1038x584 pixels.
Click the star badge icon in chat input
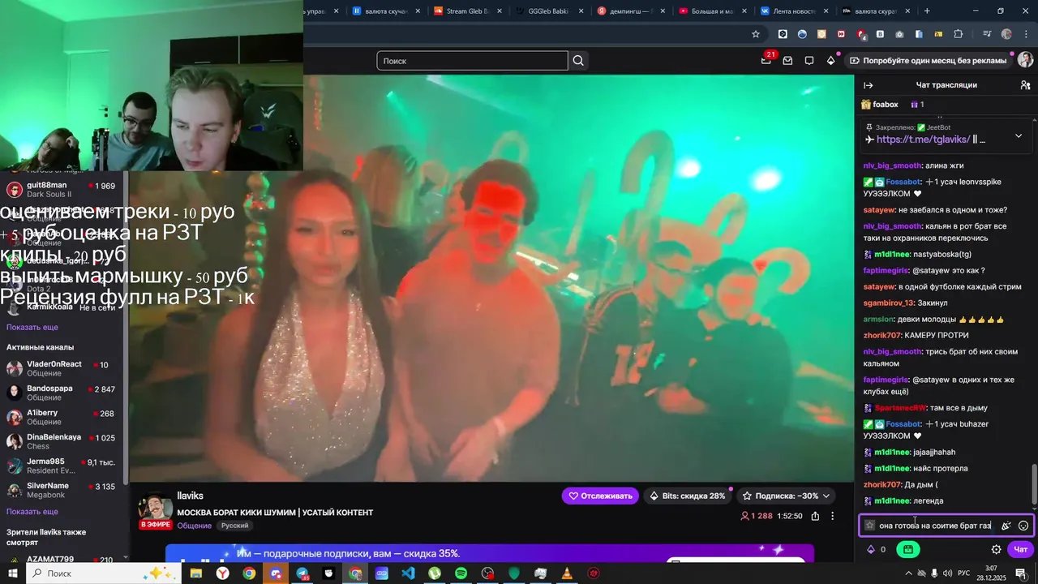click(x=870, y=526)
